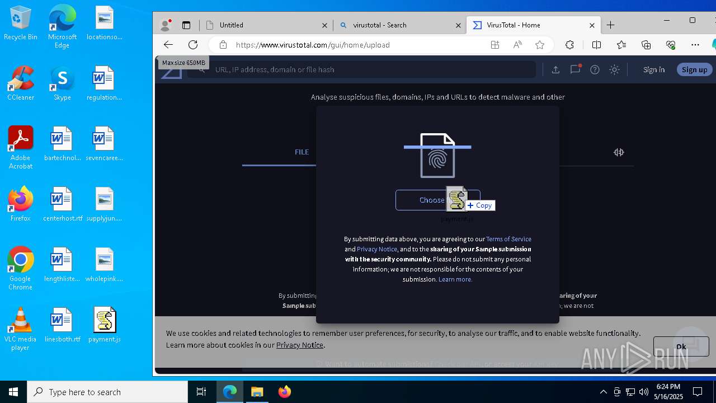The width and height of the screenshot is (716, 403).
Task: Open the Windows notification center
Action: tap(698, 392)
